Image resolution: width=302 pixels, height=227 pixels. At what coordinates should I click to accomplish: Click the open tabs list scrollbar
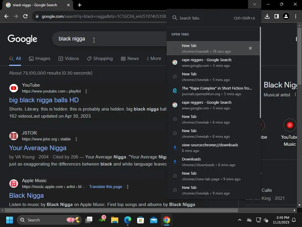[260, 72]
